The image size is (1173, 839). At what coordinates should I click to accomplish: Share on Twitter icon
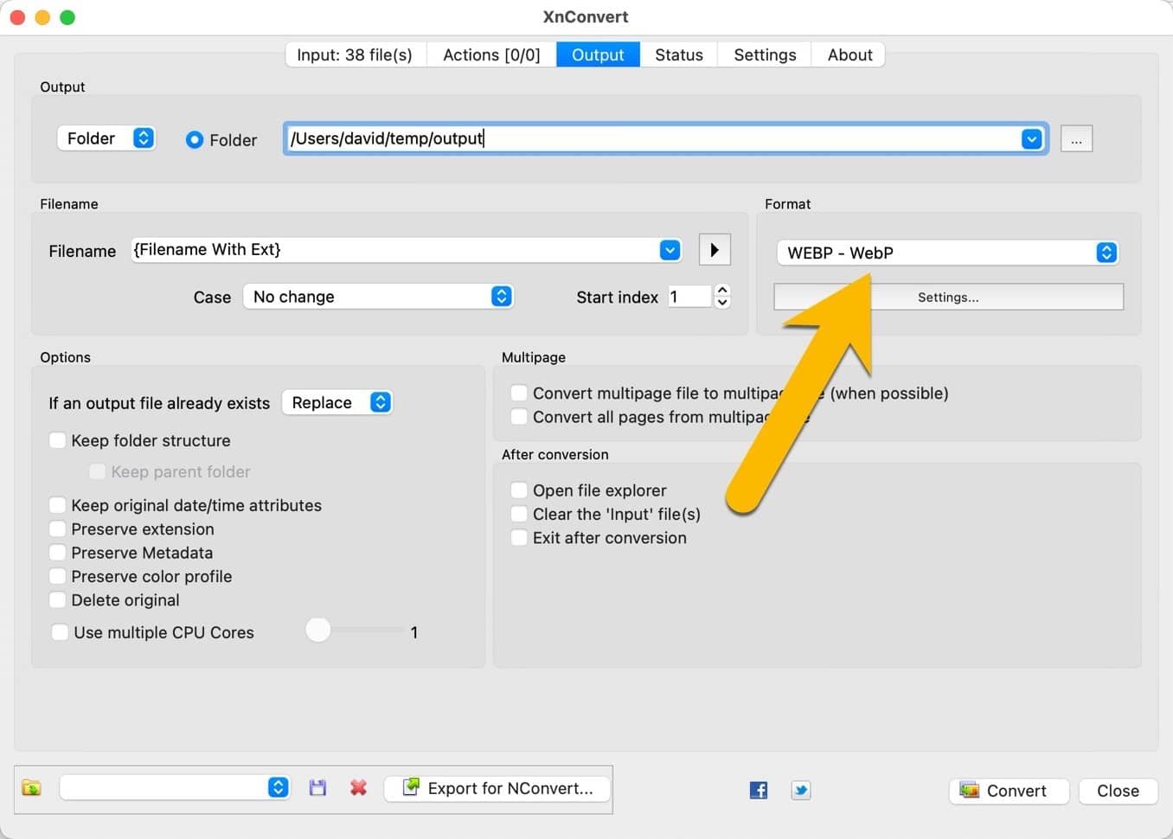801,790
